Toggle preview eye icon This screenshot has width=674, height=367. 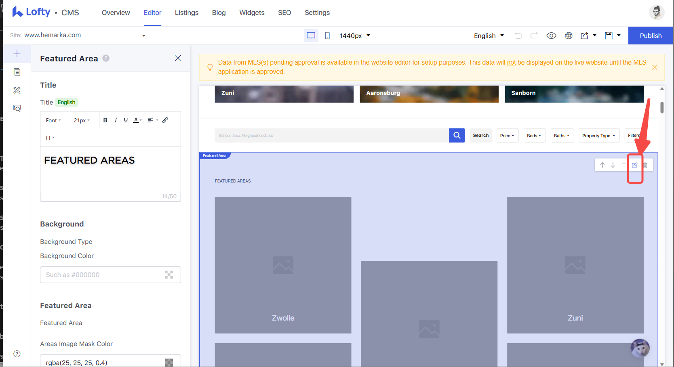(551, 36)
